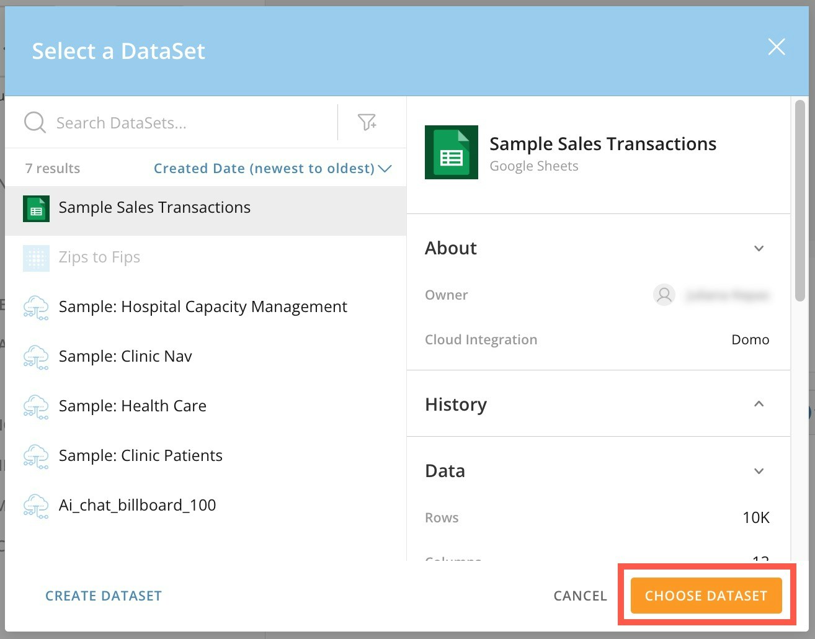Click the Create DataSet link

click(104, 596)
